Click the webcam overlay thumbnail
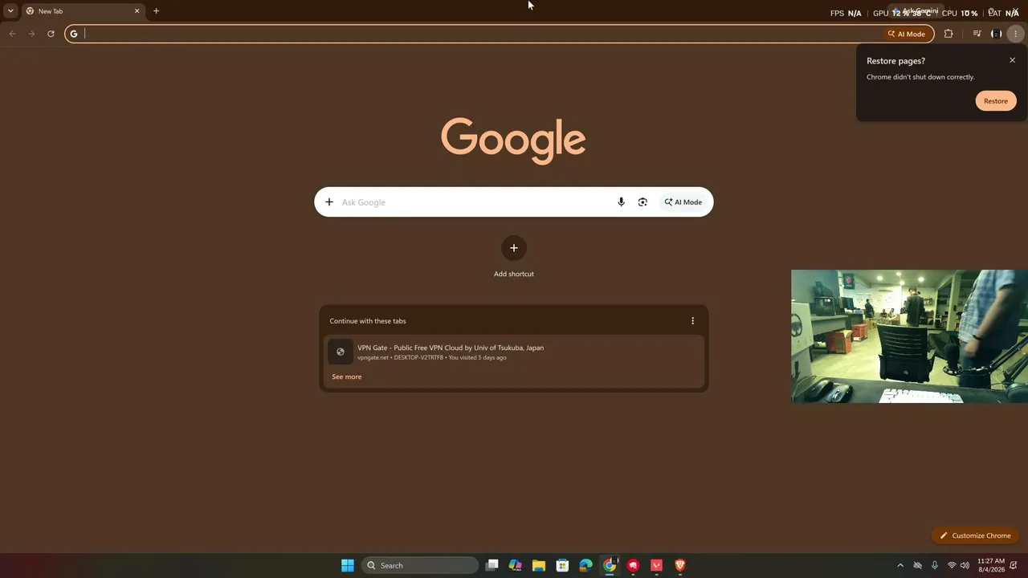 (x=909, y=336)
